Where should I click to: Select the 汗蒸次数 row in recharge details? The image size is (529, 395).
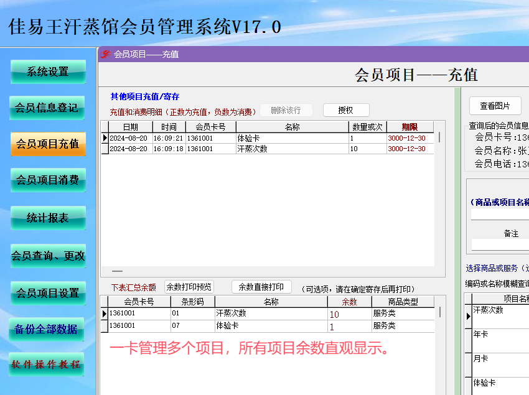(271, 149)
